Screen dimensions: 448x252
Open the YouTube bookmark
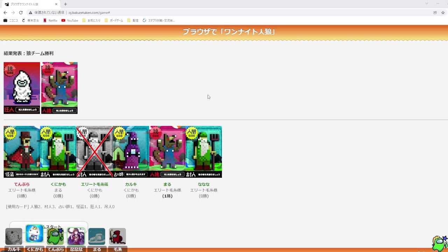coord(70,21)
